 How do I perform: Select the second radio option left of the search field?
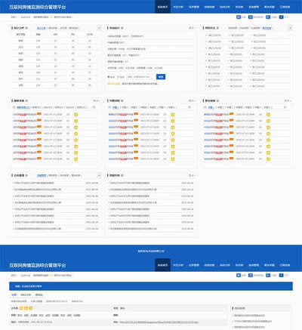point(118,77)
